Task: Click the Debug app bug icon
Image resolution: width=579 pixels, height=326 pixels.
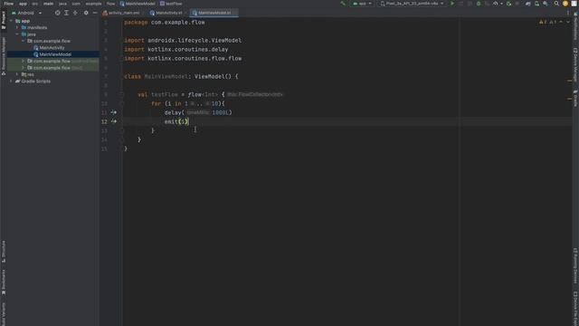Action: tap(479, 4)
